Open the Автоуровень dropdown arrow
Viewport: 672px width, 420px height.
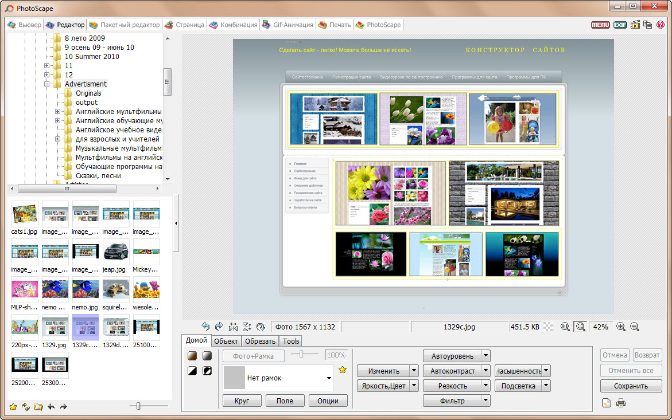(x=485, y=356)
